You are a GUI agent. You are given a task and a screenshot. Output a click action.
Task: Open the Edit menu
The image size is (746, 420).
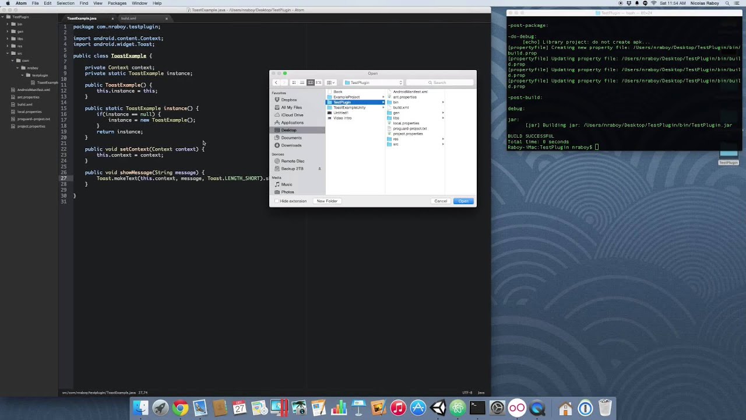coord(47,3)
